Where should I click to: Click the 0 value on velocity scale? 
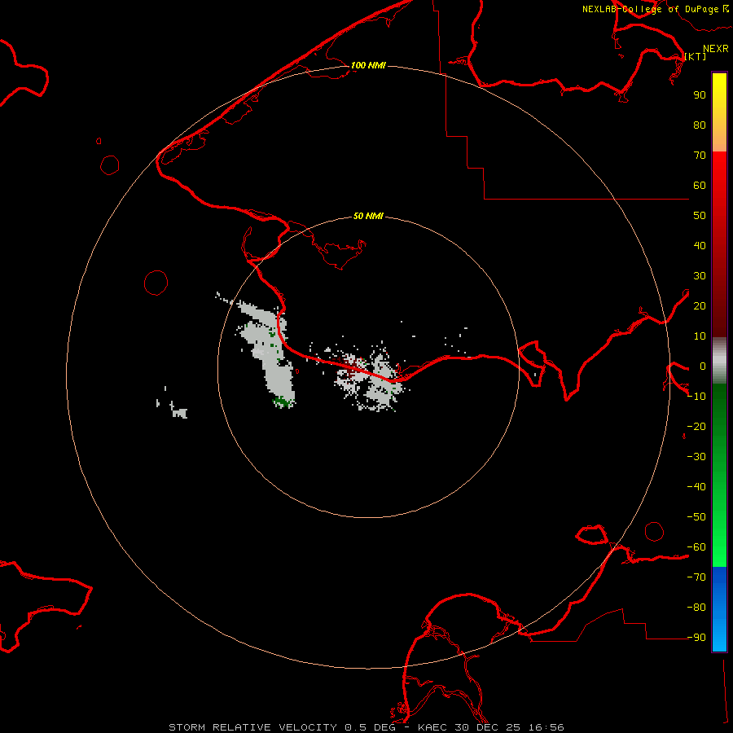tap(703, 366)
